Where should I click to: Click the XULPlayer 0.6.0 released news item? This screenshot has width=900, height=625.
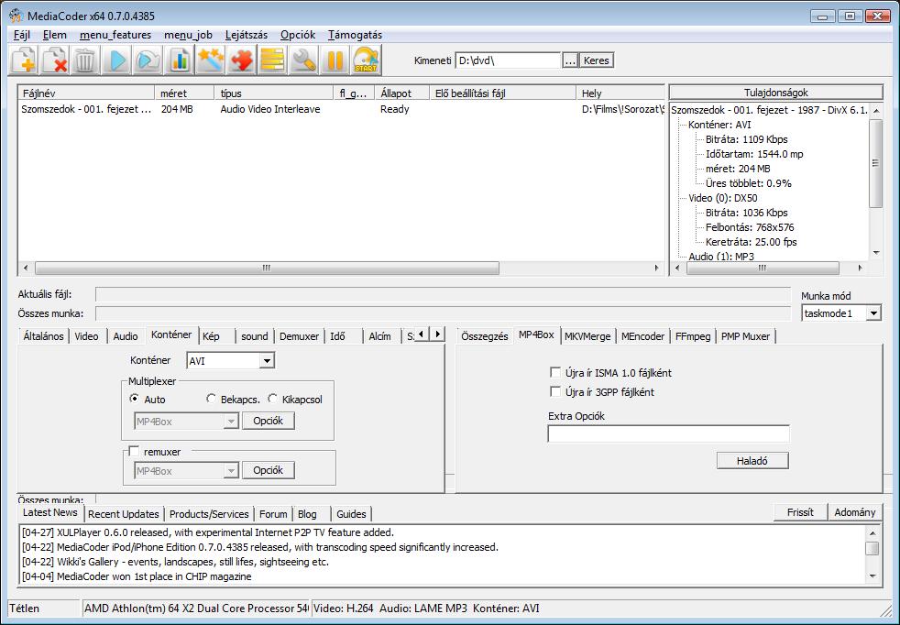tap(208, 532)
